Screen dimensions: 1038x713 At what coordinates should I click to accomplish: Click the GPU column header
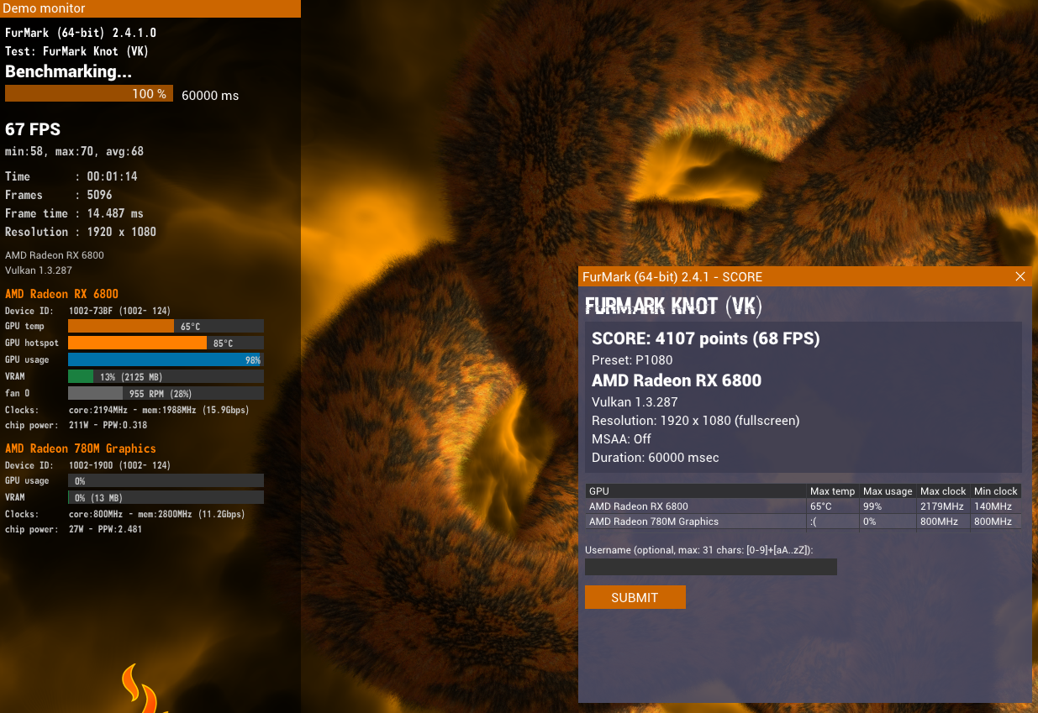pyautogui.click(x=695, y=491)
